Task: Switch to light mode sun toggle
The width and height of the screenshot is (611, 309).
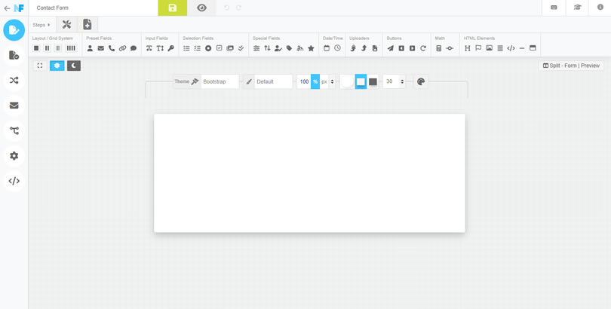Action: [57, 66]
